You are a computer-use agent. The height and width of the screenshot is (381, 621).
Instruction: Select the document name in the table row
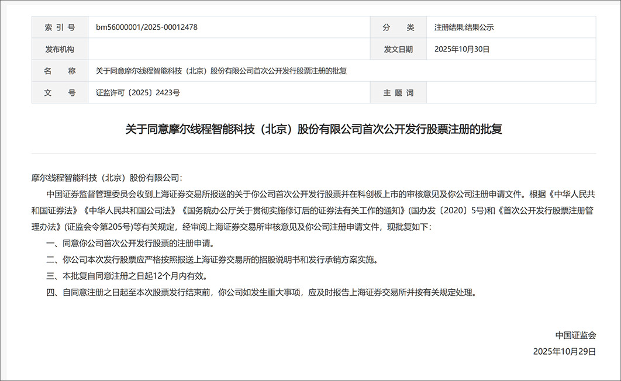point(222,71)
